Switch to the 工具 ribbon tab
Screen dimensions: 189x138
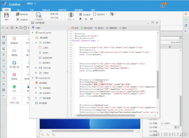point(31,10)
